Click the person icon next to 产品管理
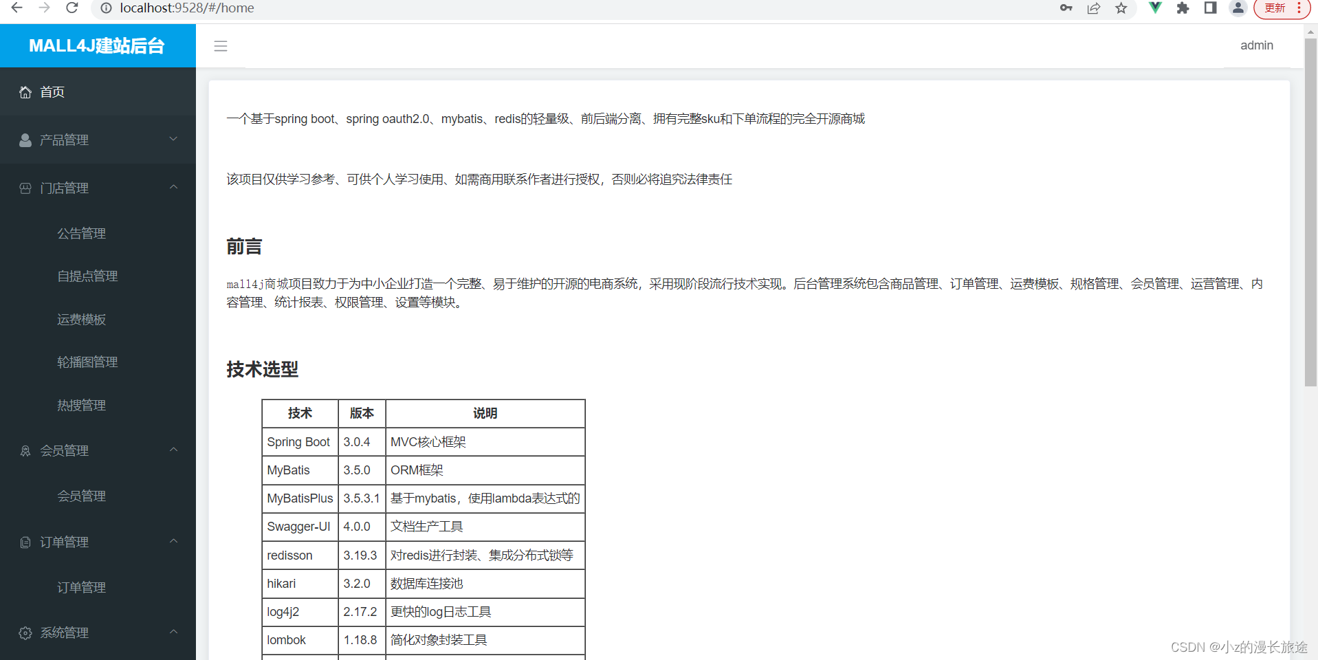1318x660 pixels. click(25, 140)
